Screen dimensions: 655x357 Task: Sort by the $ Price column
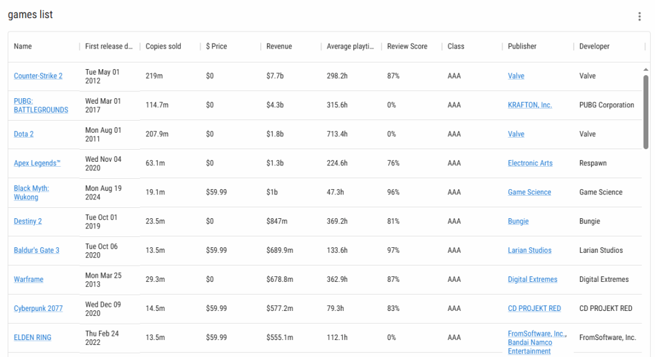(x=217, y=46)
